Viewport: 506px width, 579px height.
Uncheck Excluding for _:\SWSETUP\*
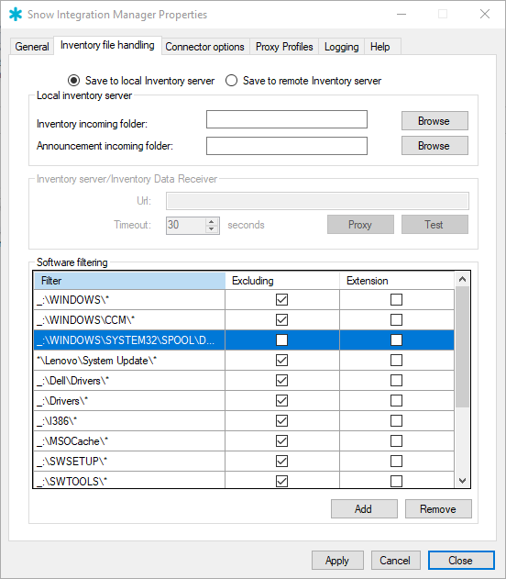(281, 462)
